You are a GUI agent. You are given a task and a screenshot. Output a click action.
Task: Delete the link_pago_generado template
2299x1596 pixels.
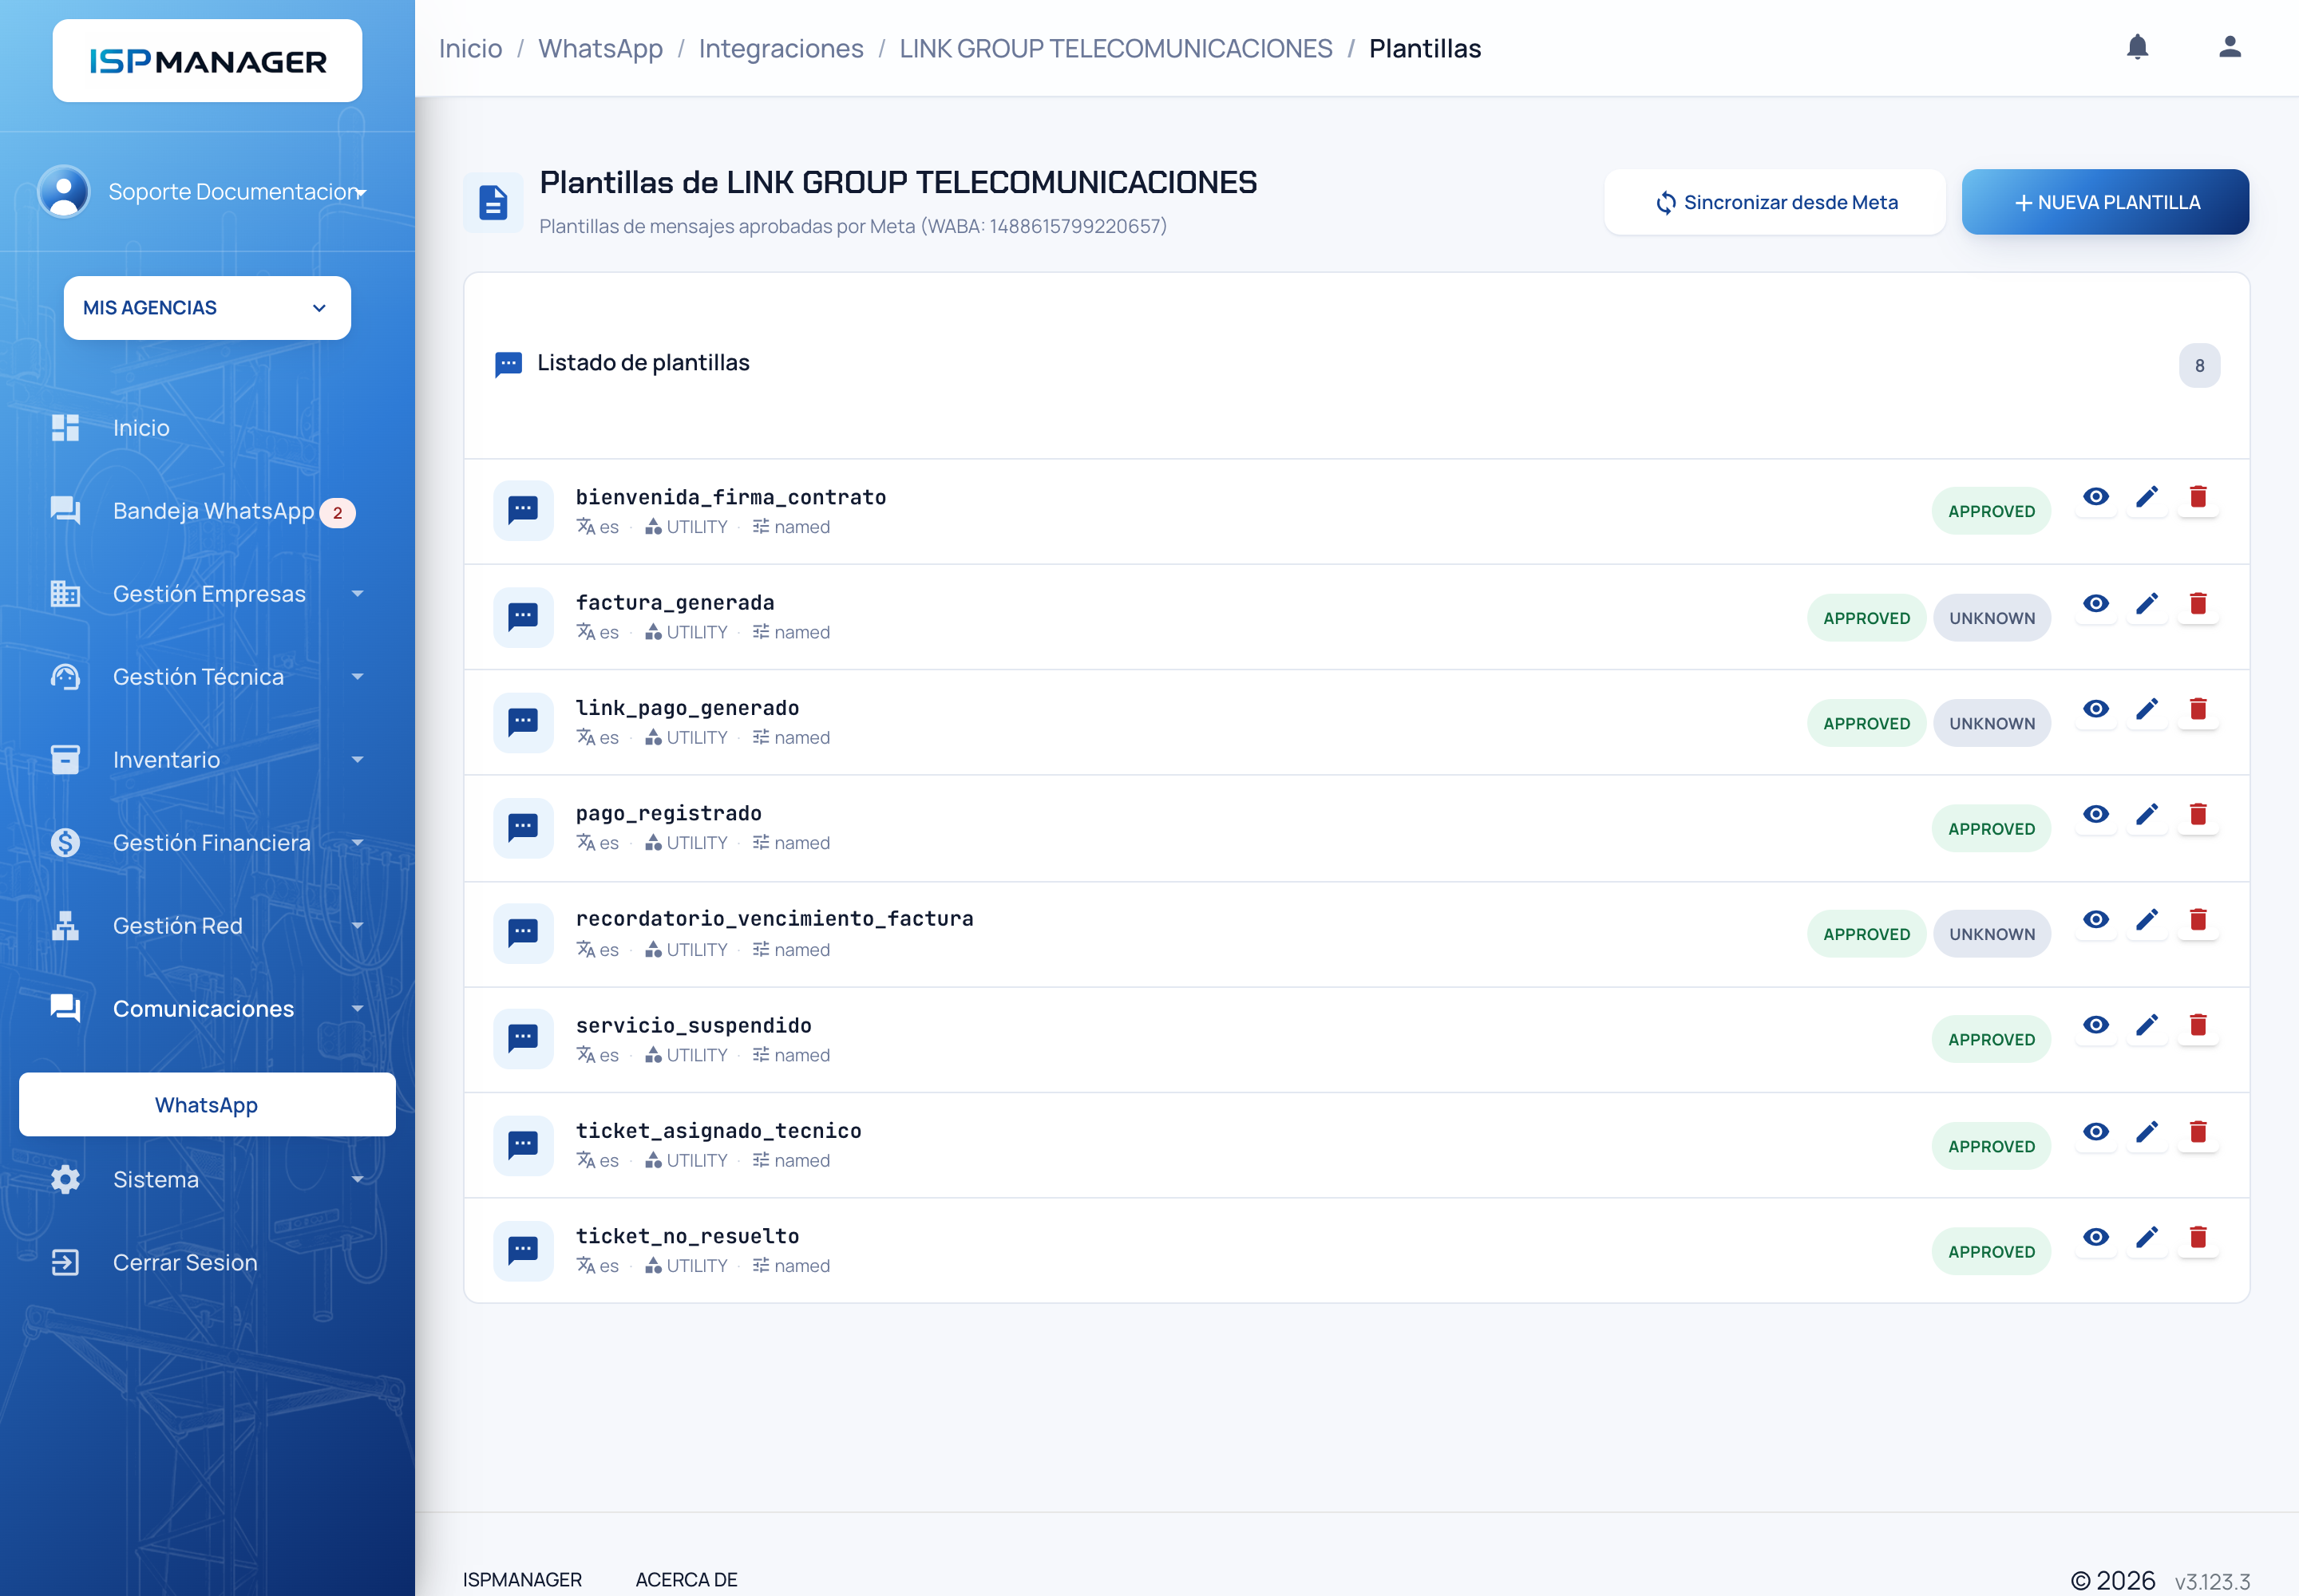pos(2198,709)
